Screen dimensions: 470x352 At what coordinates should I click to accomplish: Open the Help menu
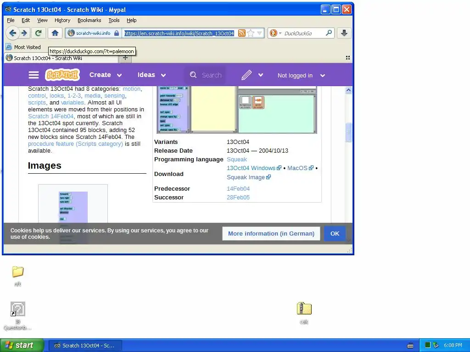(x=131, y=20)
